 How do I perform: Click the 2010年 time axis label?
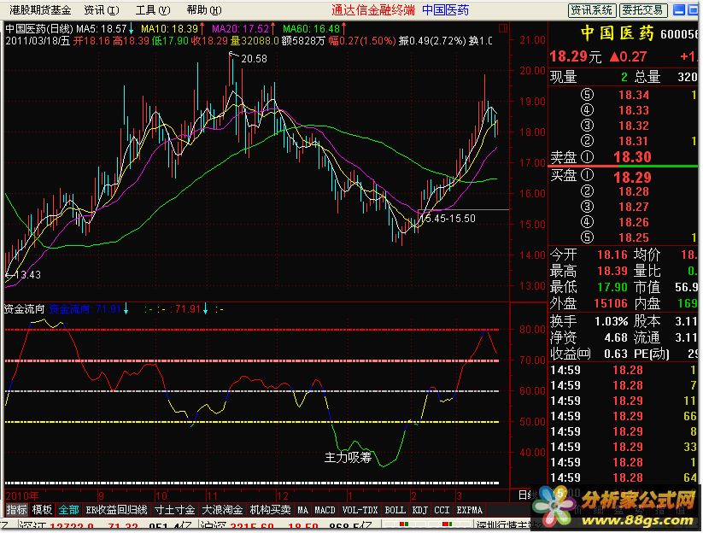(22, 495)
